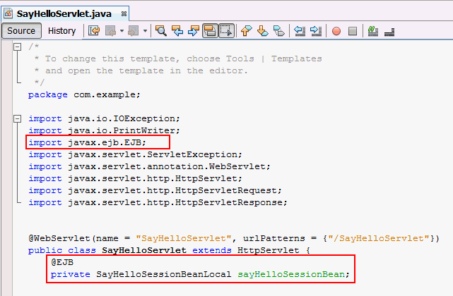Click Stop Macro Recording square icon
This screenshot has height=296, width=453.
353,31
